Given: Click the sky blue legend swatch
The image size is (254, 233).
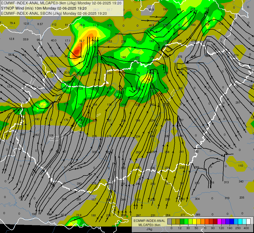Looking at the screenshot, I should [236, 222].
